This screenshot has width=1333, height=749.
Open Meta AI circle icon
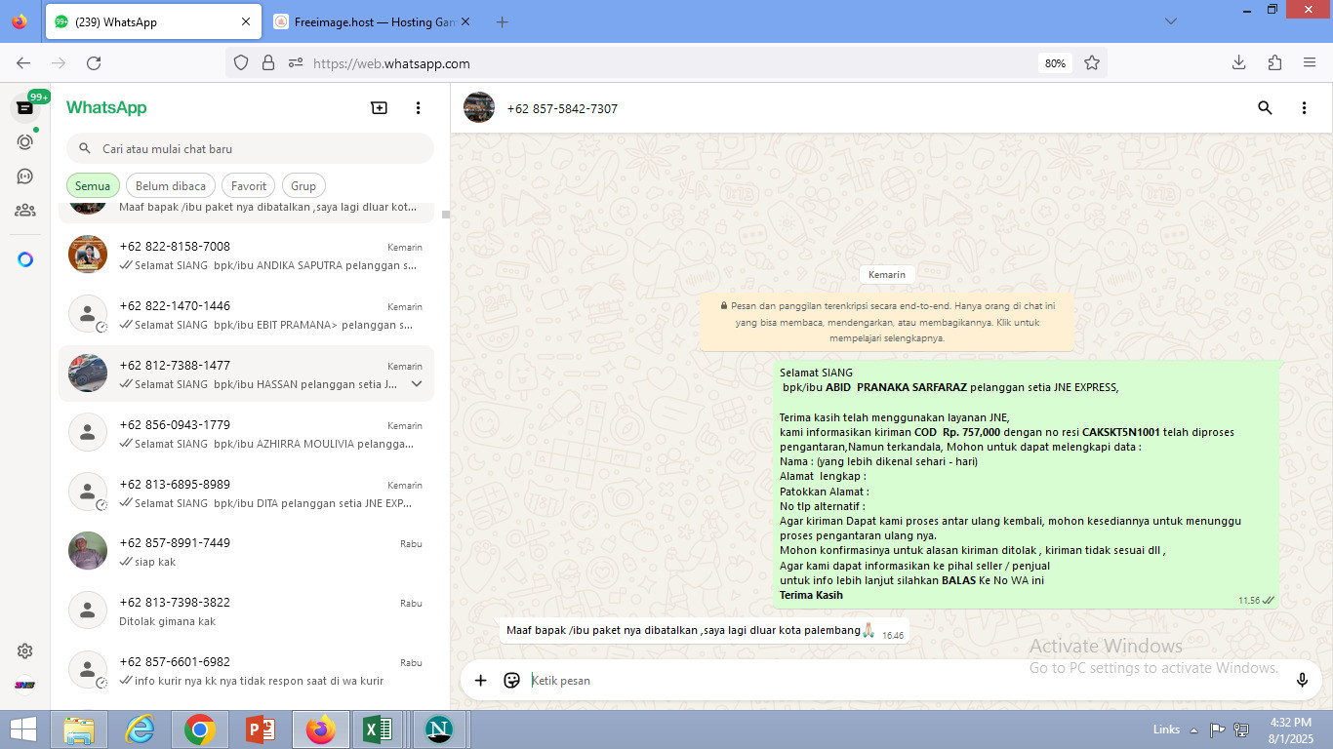[x=25, y=259]
